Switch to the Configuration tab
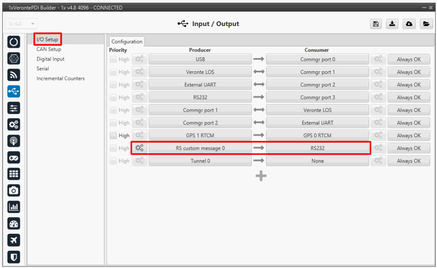The image size is (437, 268). click(127, 42)
